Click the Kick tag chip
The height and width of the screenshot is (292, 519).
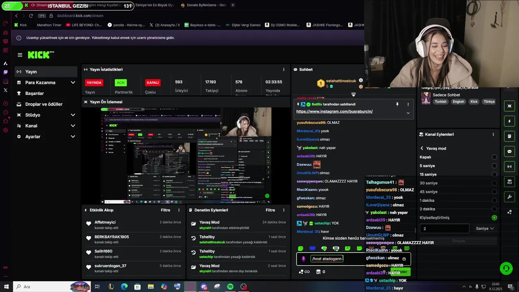474,102
